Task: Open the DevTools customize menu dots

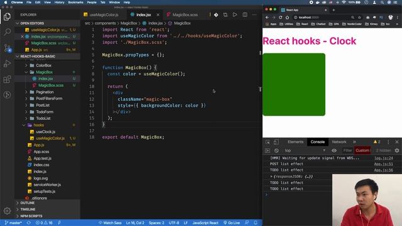Action: [x=388, y=142]
